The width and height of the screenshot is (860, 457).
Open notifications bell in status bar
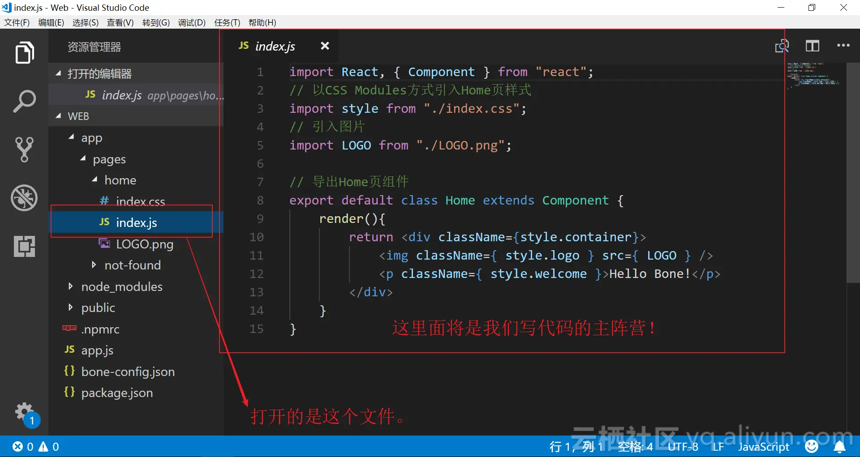click(x=839, y=446)
